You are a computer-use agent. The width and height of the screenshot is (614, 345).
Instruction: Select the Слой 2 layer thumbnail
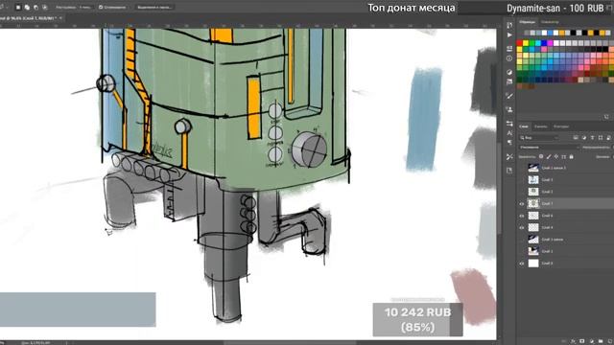(x=533, y=192)
